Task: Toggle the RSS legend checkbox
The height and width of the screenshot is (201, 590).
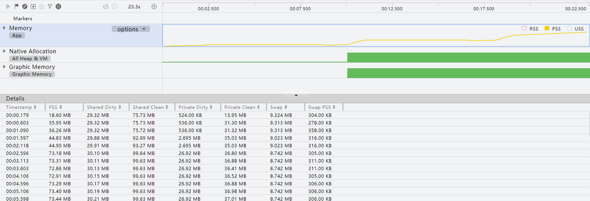Action: 524,28
